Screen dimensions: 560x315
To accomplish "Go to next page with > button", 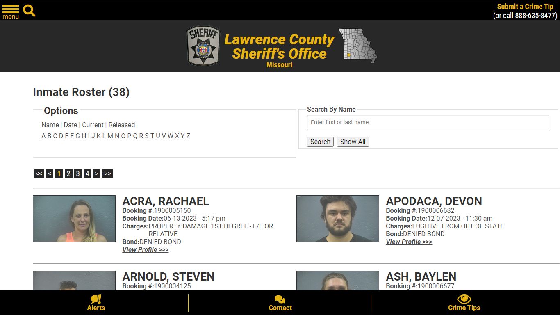I will [97, 173].
